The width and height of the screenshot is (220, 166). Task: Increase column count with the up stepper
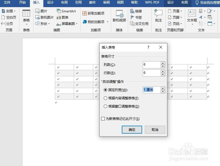[163, 63]
